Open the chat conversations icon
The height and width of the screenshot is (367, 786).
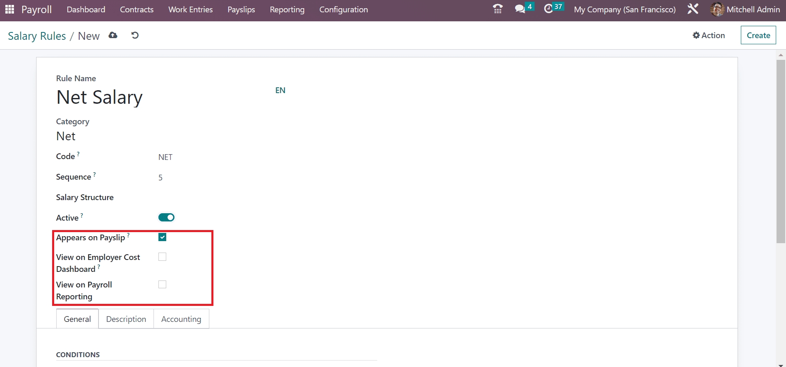(520, 9)
